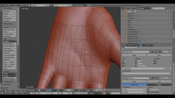The image size is (175, 98).
Task: Move Subsurf modifier down in stack
Action: tap(167, 78)
